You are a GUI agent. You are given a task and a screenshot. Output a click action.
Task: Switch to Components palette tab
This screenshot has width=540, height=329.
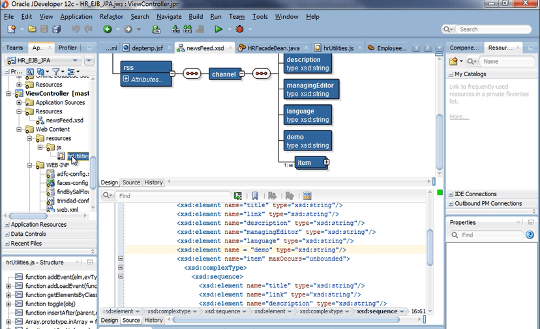[464, 48]
